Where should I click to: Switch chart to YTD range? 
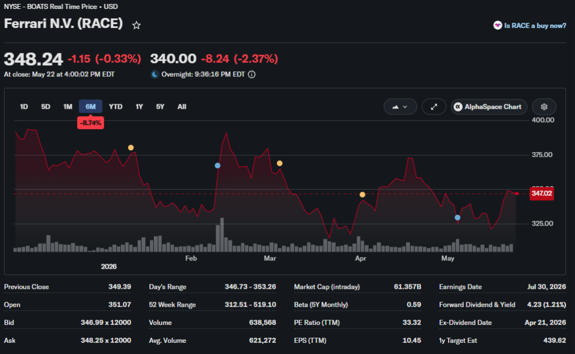coord(116,107)
